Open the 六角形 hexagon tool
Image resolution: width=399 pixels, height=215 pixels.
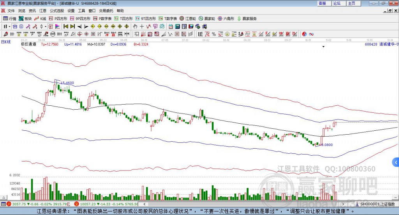(x=226, y=19)
